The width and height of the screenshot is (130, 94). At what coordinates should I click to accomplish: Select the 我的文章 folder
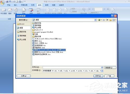[x=37, y=36]
